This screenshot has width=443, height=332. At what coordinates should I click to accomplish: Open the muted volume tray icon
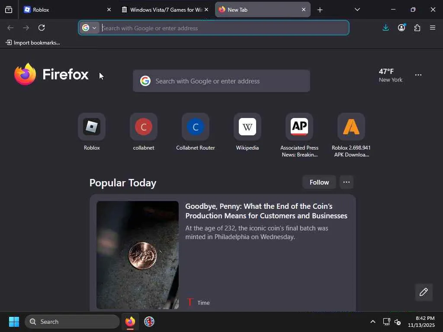398,322
